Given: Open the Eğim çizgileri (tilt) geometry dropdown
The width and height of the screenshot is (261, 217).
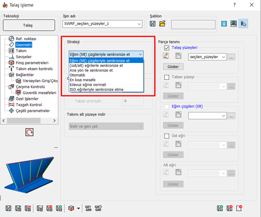Looking at the screenshot, I should tap(207, 116).
